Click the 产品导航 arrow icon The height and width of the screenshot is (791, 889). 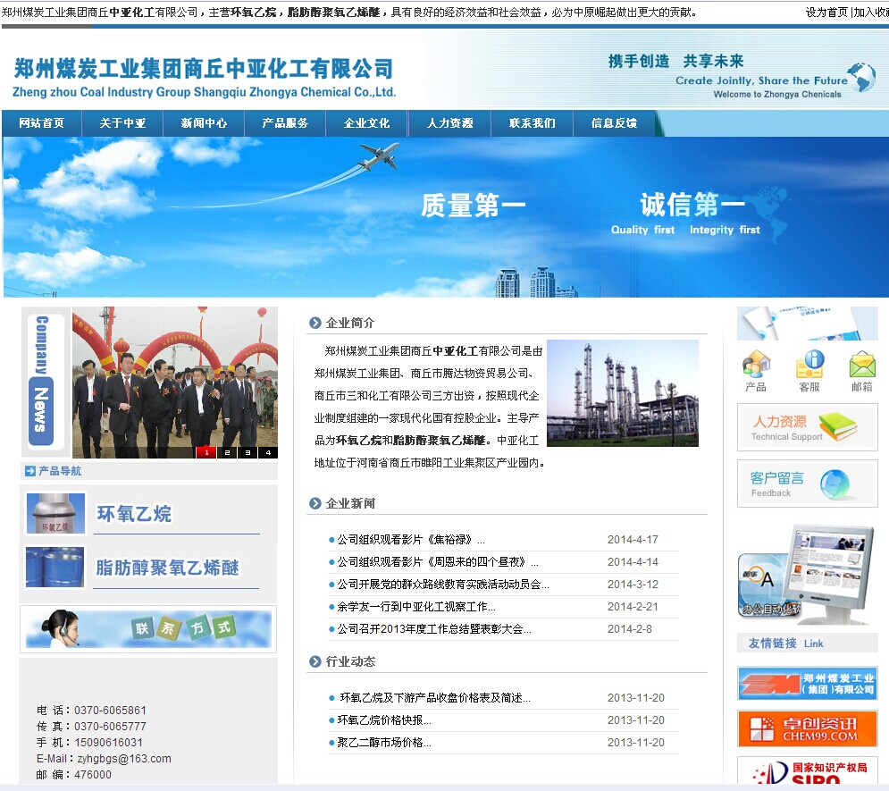coord(30,471)
